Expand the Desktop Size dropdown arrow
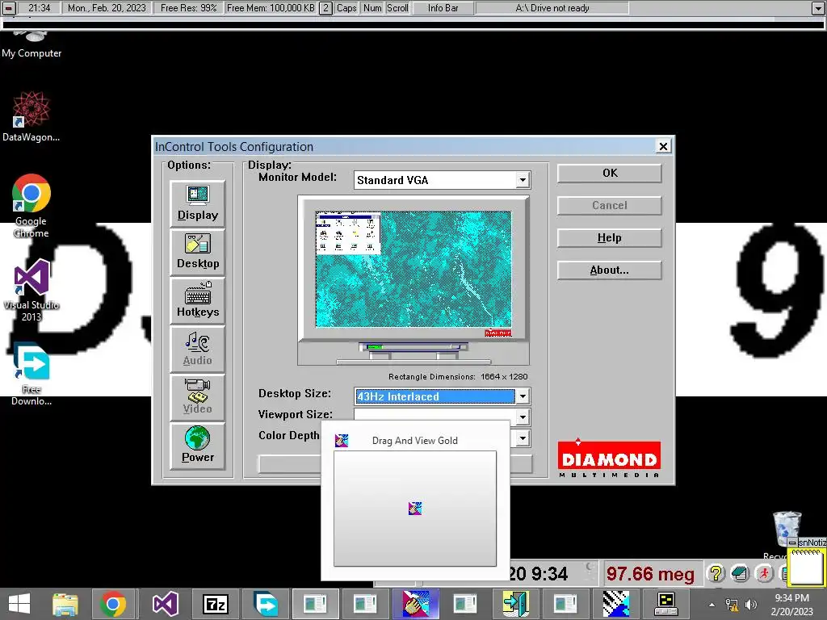The height and width of the screenshot is (620, 827). (523, 396)
